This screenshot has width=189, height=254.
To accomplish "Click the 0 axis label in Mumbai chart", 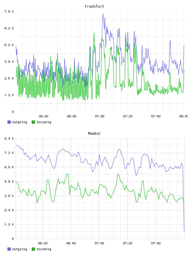I will (x=13, y=239).
